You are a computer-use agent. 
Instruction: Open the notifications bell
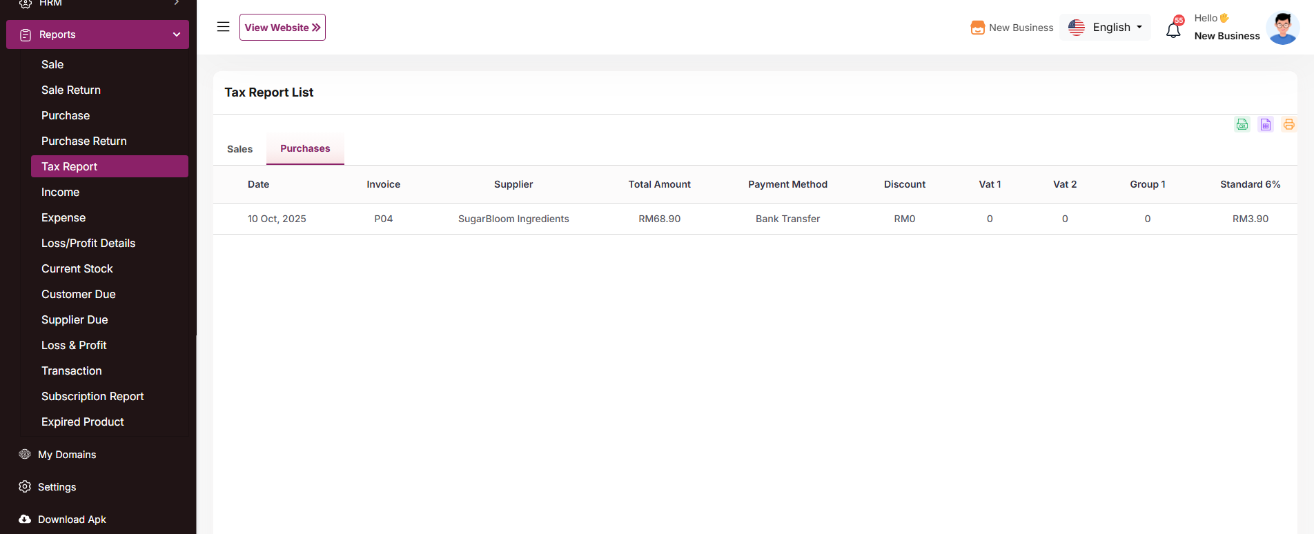[1173, 30]
